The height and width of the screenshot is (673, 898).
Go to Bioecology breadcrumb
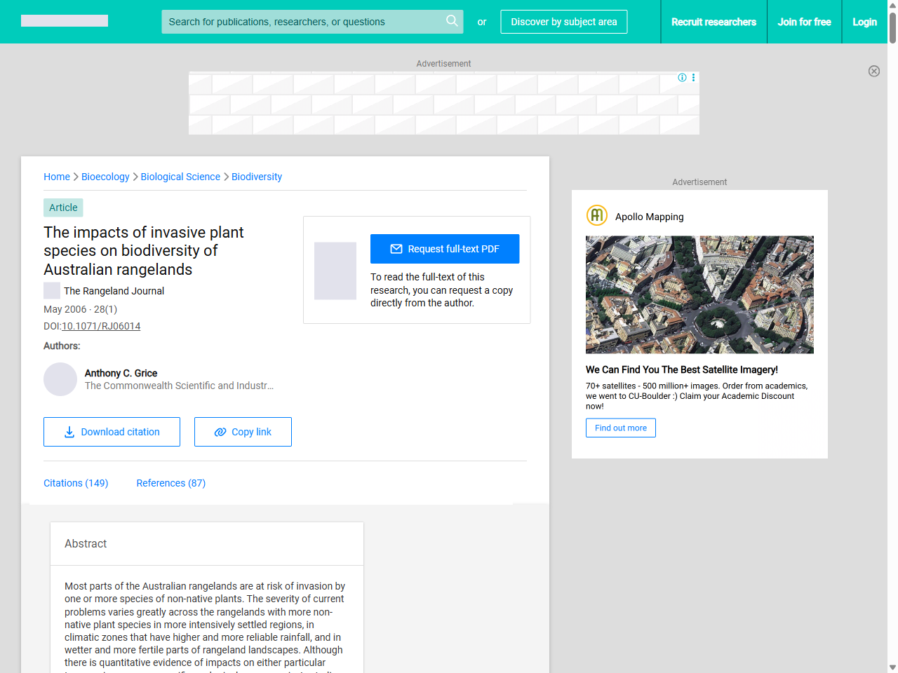tap(105, 177)
